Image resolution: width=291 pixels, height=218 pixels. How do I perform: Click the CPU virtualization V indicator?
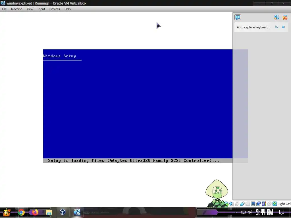(x=264, y=204)
